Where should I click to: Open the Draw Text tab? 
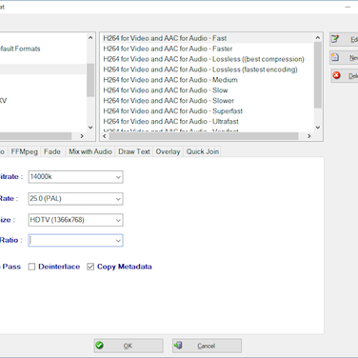click(x=134, y=151)
